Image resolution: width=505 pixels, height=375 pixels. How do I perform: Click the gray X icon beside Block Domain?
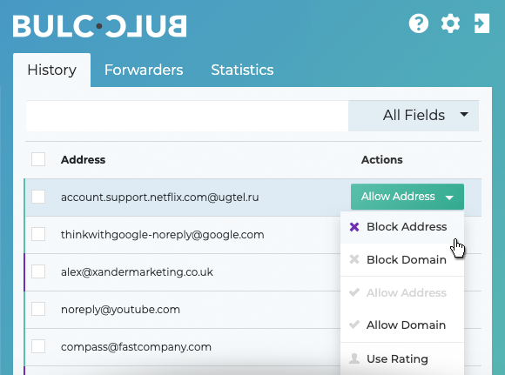click(354, 259)
